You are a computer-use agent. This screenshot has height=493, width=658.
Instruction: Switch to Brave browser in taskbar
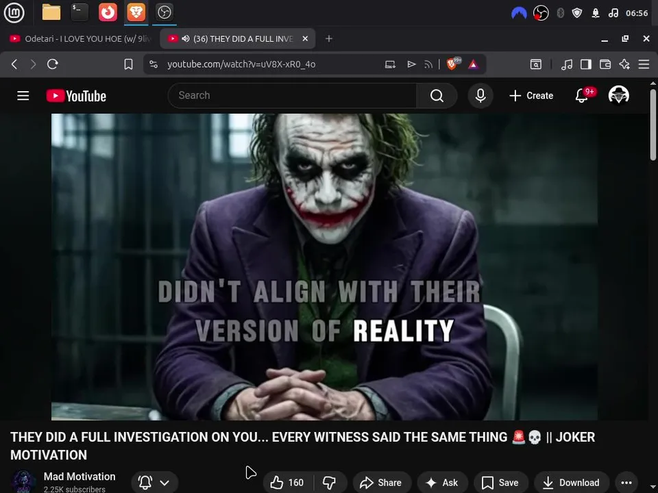point(136,12)
